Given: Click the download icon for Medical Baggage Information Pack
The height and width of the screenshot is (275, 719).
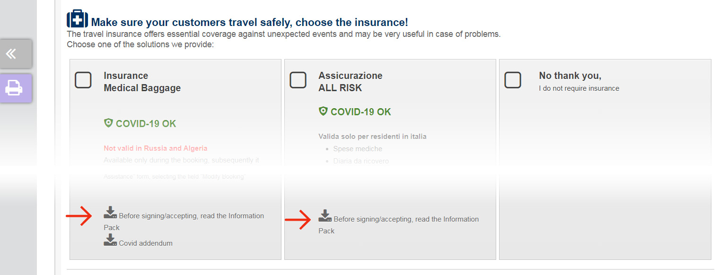Looking at the screenshot, I should pos(110,213).
